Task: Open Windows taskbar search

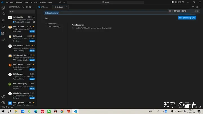Action: (x=10, y=111)
